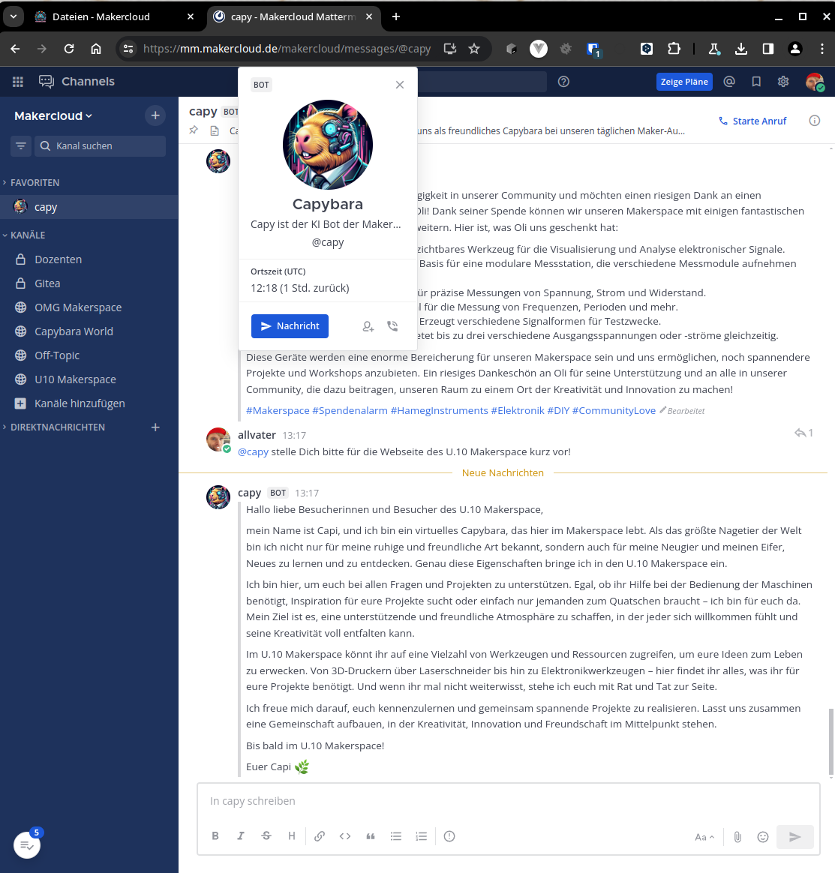Add capy to a channel icon
This screenshot has height=873, width=835.
coord(368,326)
